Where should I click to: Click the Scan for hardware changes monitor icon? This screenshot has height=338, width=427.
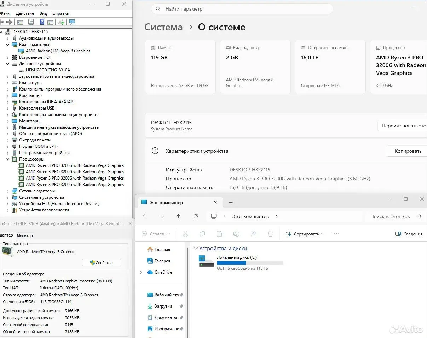(72, 22)
